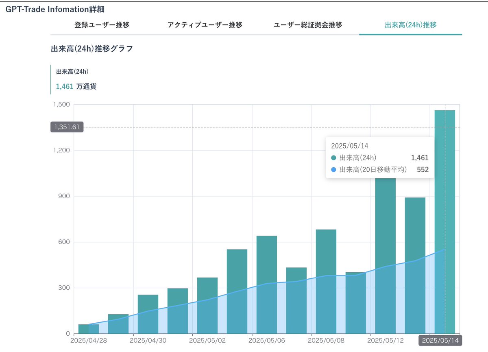Select the highlighted 2025/05/14 date label
The width and height of the screenshot is (488, 352).
pos(440,340)
